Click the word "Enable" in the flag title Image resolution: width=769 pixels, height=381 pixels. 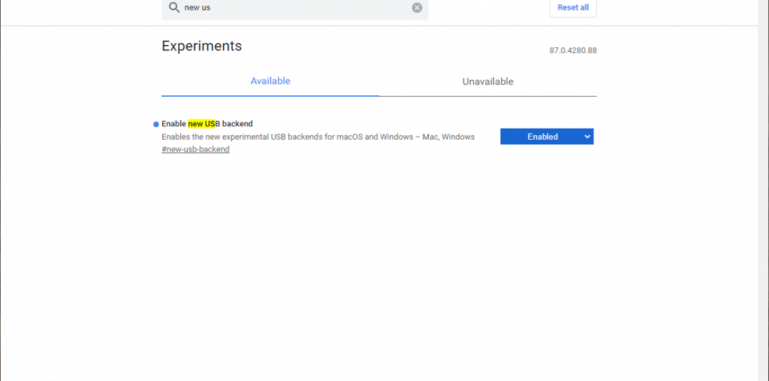174,124
